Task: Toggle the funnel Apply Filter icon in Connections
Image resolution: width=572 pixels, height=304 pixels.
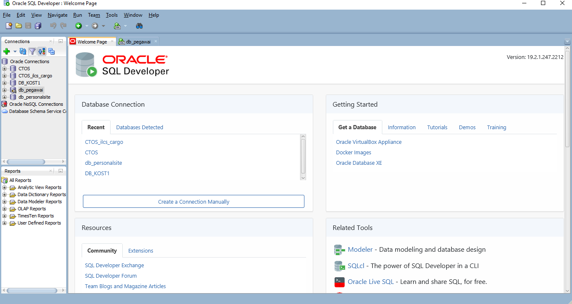Action: [32, 51]
